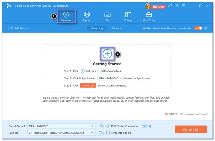Click the Intel acceleration label

pos(156,28)
